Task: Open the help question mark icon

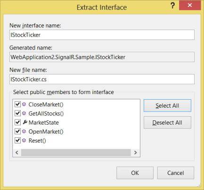Action: [x=172, y=6]
